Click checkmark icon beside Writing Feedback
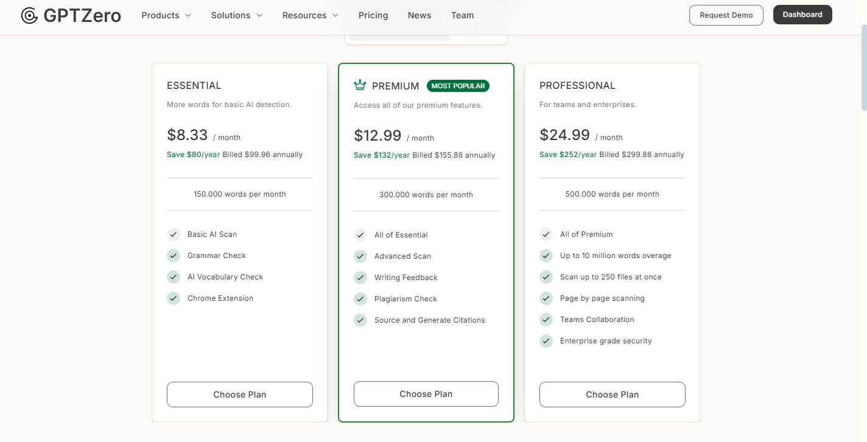867x442 pixels. [x=360, y=278]
